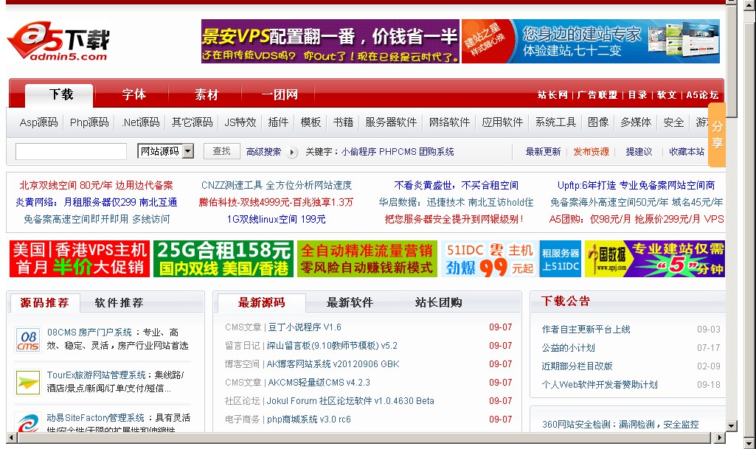Open JS特效 category

[240, 122]
